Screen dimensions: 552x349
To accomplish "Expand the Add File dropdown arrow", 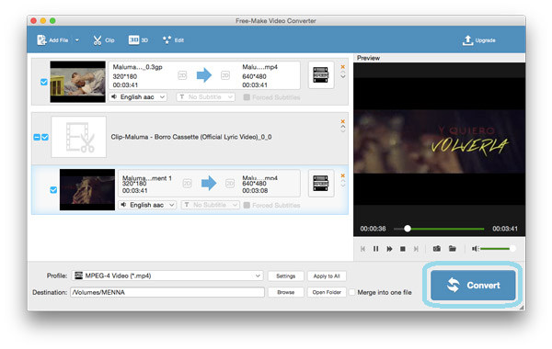I will pos(76,40).
